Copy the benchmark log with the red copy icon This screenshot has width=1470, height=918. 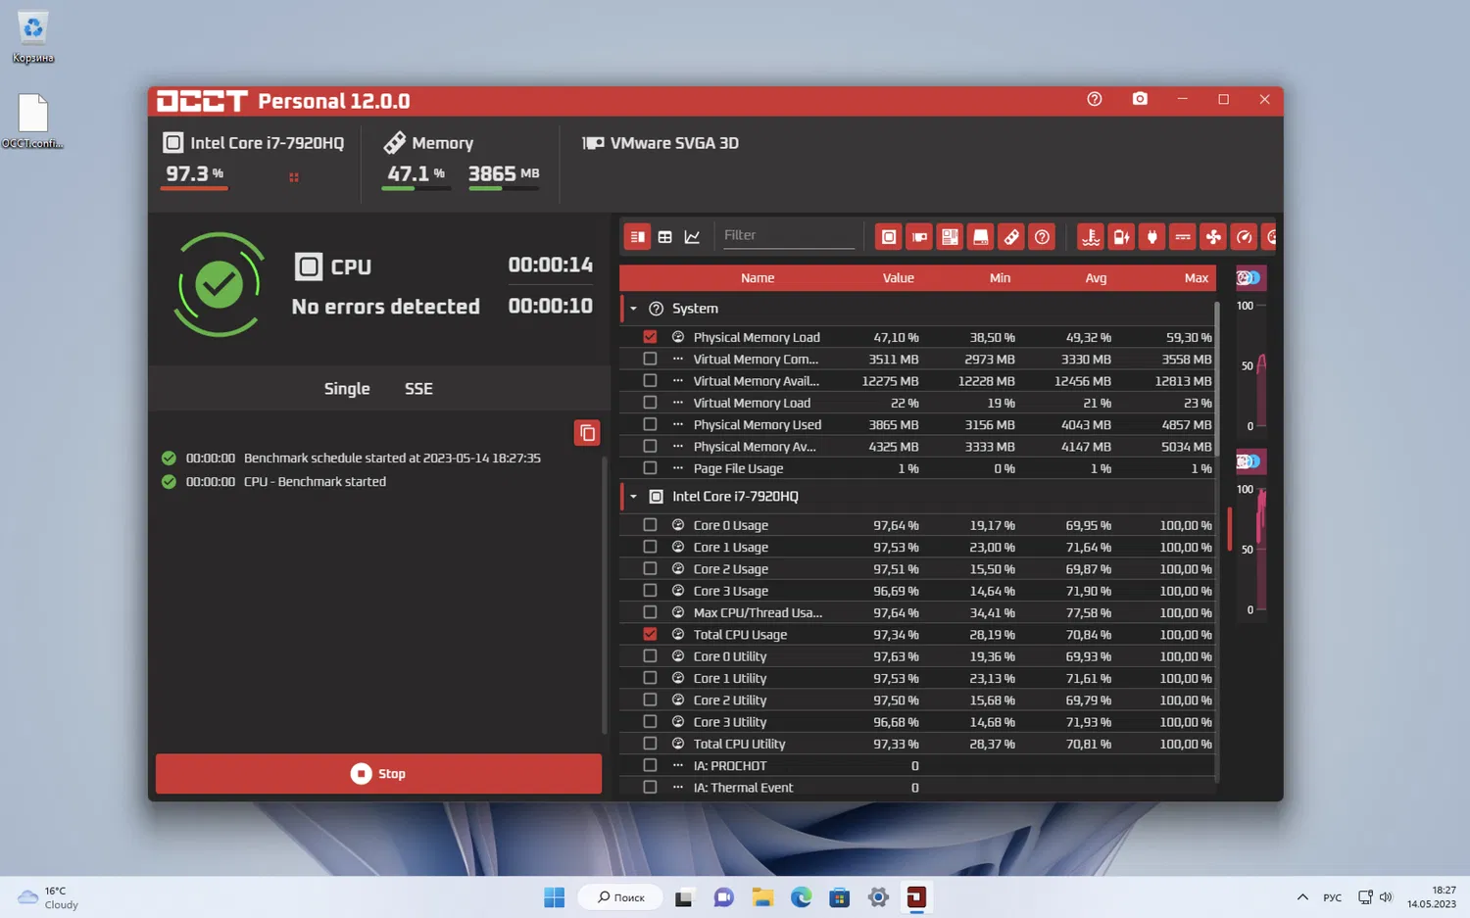(587, 433)
